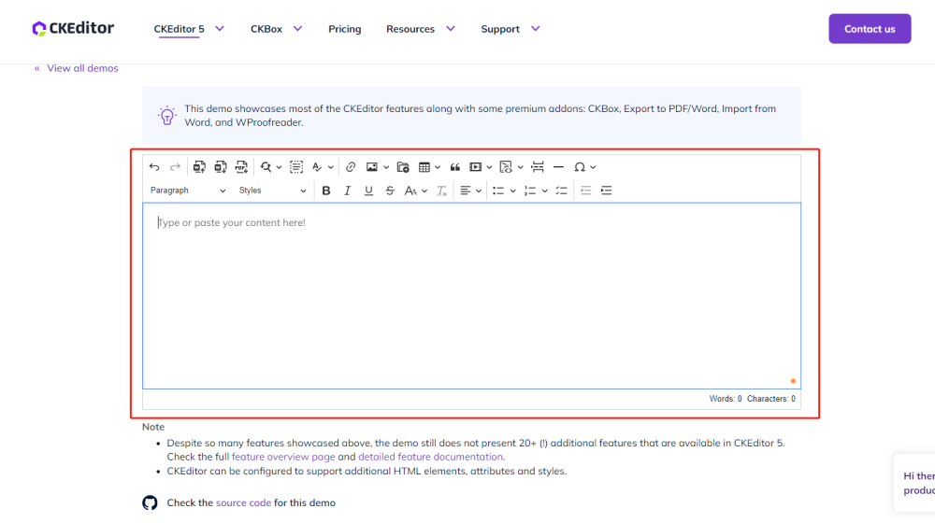This screenshot has width=935, height=523.
Task: Expand the special characters arrow
Action: pos(593,167)
